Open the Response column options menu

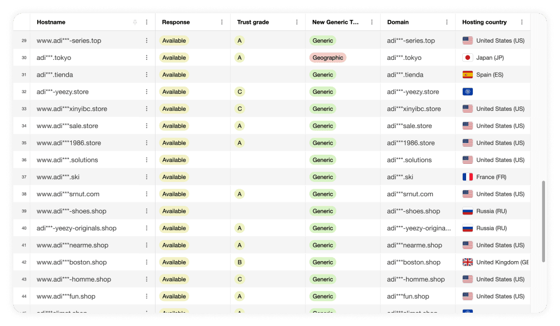coord(222,22)
